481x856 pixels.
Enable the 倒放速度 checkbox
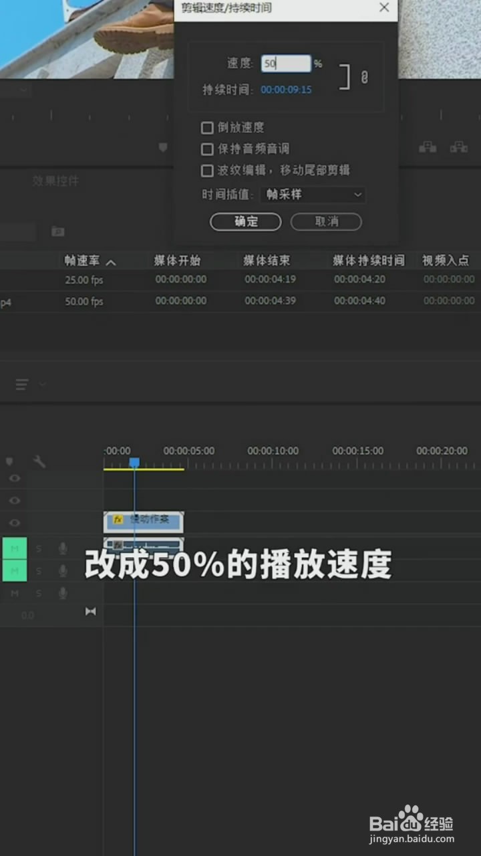207,127
